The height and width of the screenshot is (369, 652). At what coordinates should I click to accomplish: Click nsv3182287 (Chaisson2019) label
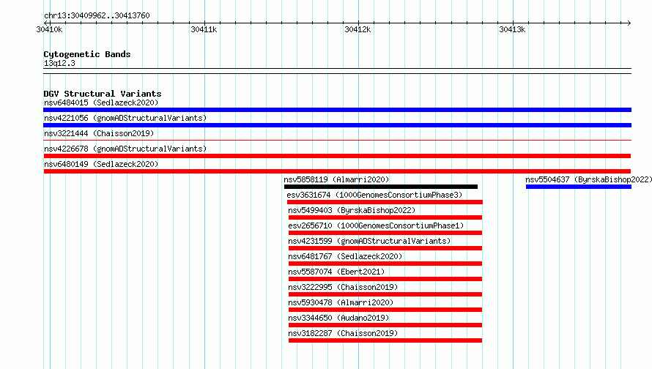click(343, 333)
